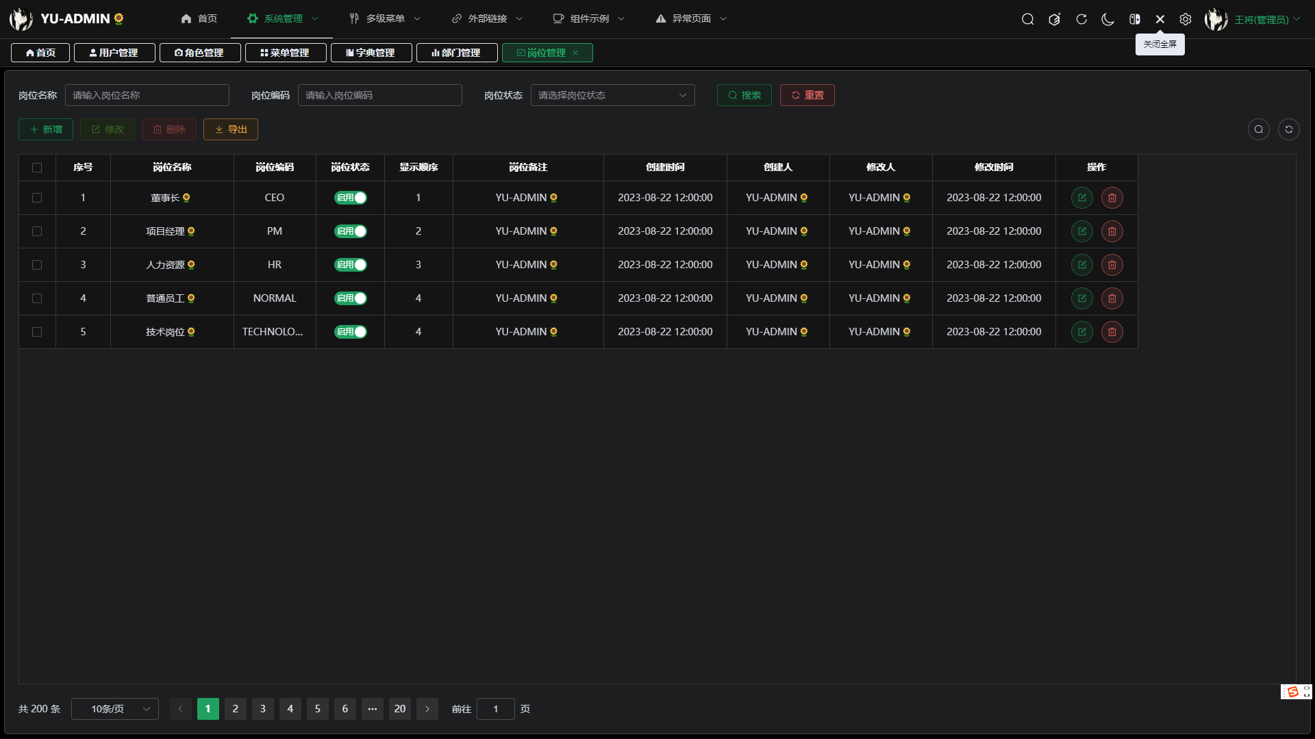Click the 重置 button
The width and height of the screenshot is (1315, 739).
click(807, 95)
